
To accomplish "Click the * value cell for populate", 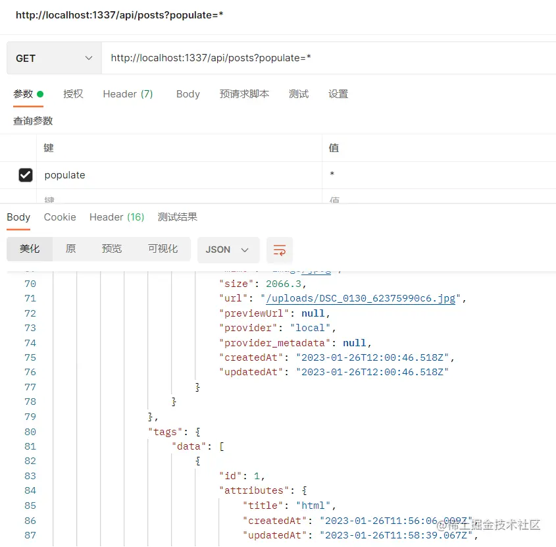I will click(439, 175).
